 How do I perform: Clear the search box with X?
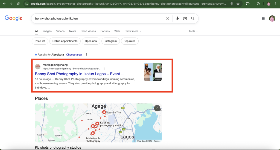(168, 18)
